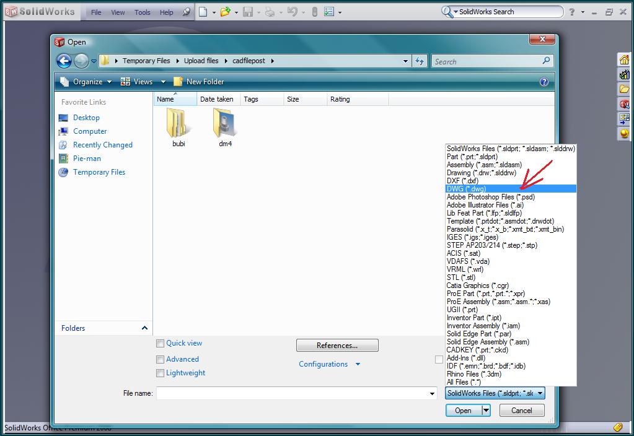Click New Folder in dialog toolbar
This screenshot has width=634, height=436.
(x=199, y=82)
